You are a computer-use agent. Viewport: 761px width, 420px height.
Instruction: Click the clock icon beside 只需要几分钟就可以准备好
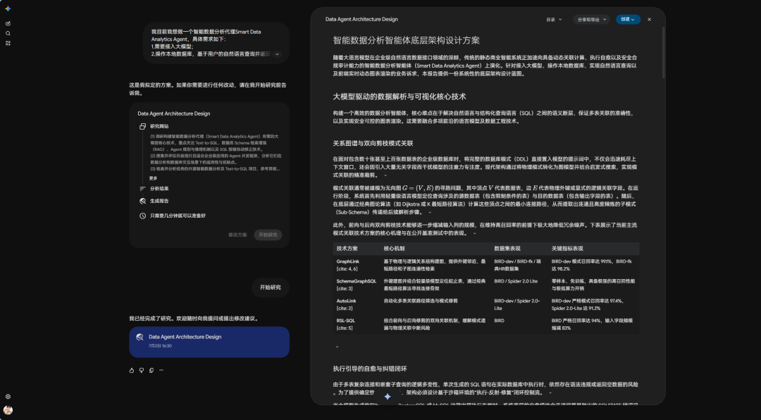click(x=142, y=216)
